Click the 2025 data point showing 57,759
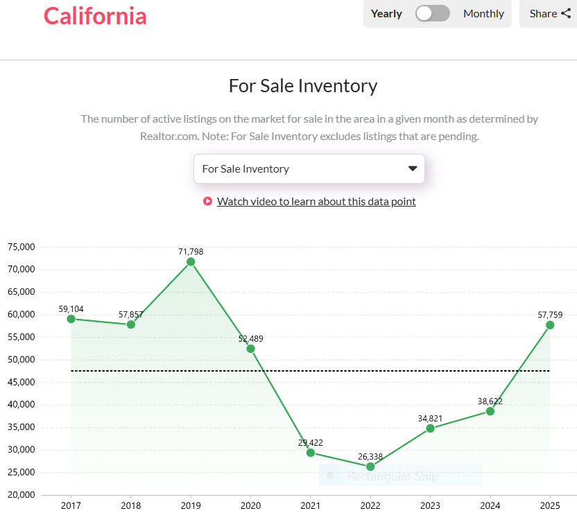The width and height of the screenshot is (577, 513). (549, 324)
